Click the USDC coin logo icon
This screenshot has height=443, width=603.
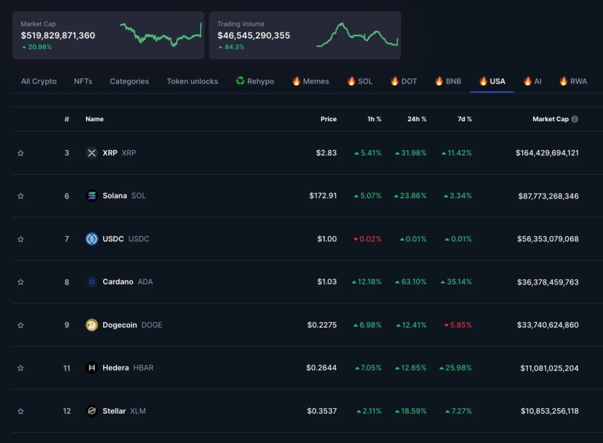[x=91, y=239]
